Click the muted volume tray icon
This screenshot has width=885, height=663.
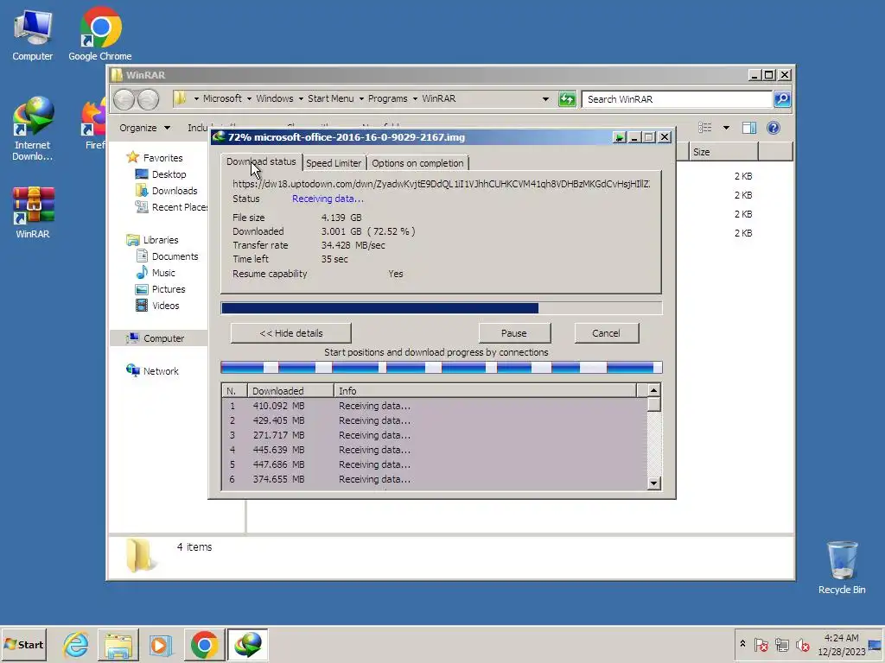(x=802, y=644)
